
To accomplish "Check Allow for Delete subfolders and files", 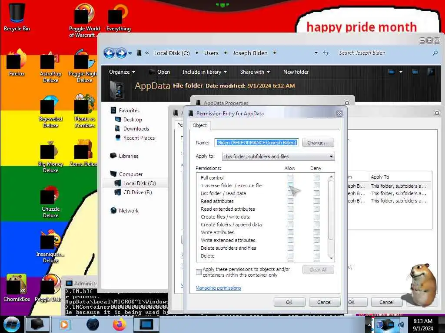I will pyautogui.click(x=290, y=248).
